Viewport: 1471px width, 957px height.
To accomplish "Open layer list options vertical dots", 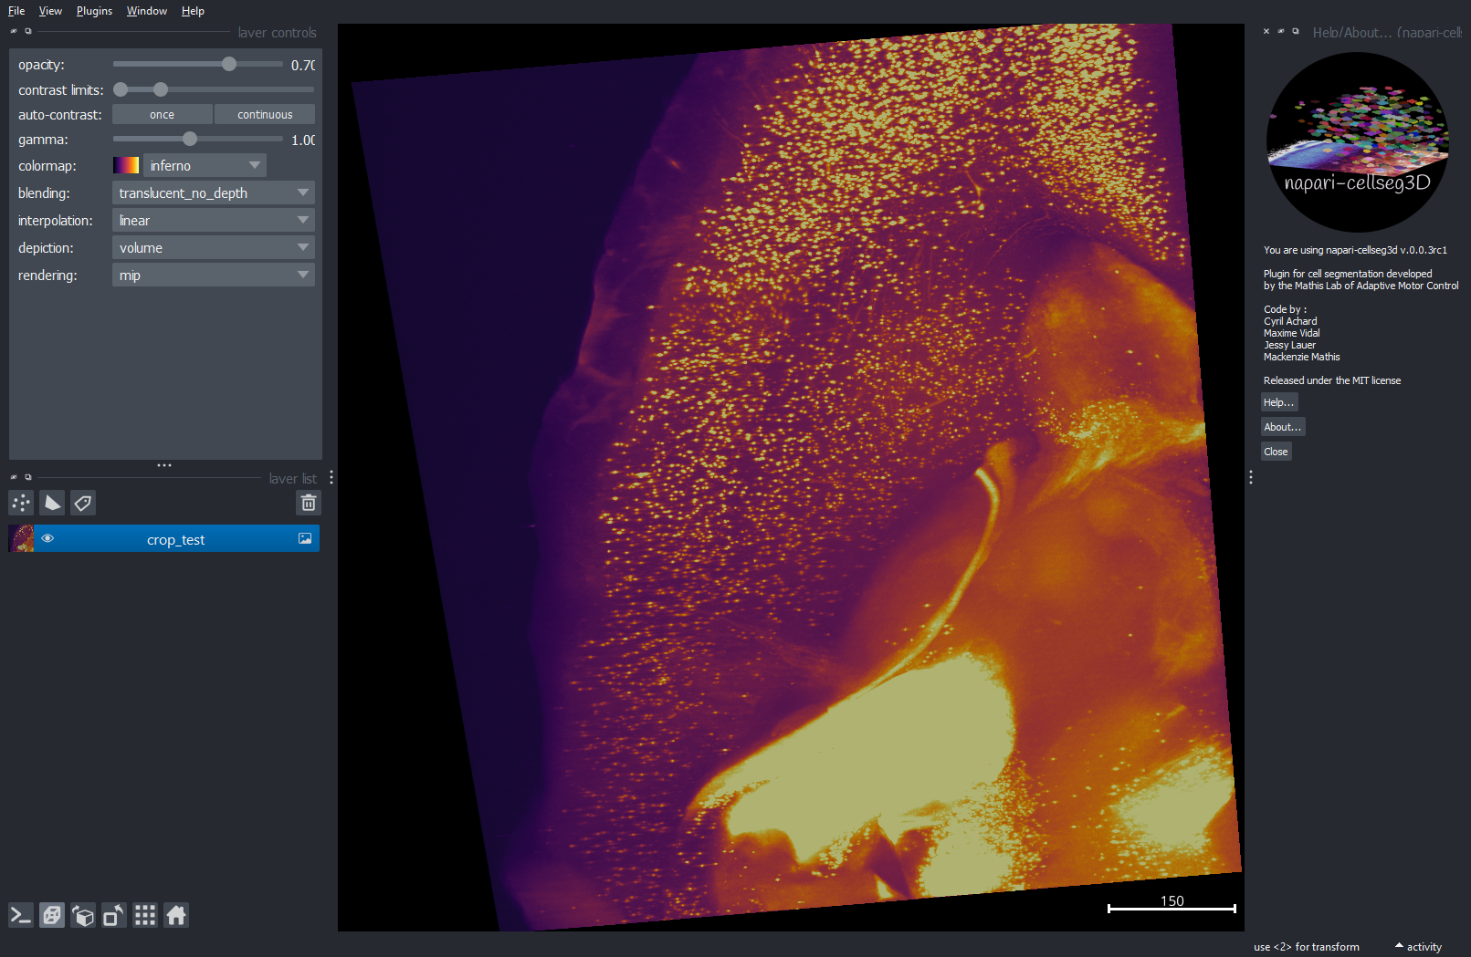I will (331, 477).
